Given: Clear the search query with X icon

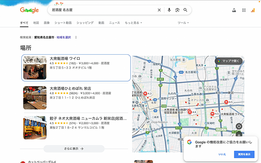Looking at the screenshot, I should [x=159, y=10].
